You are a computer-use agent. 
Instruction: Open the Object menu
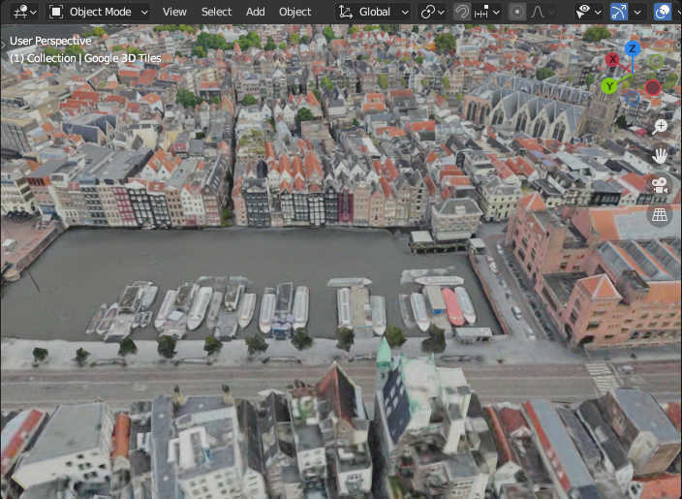tap(294, 12)
